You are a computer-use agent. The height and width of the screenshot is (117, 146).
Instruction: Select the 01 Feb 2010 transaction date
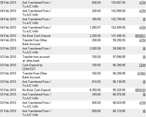click(8, 111)
